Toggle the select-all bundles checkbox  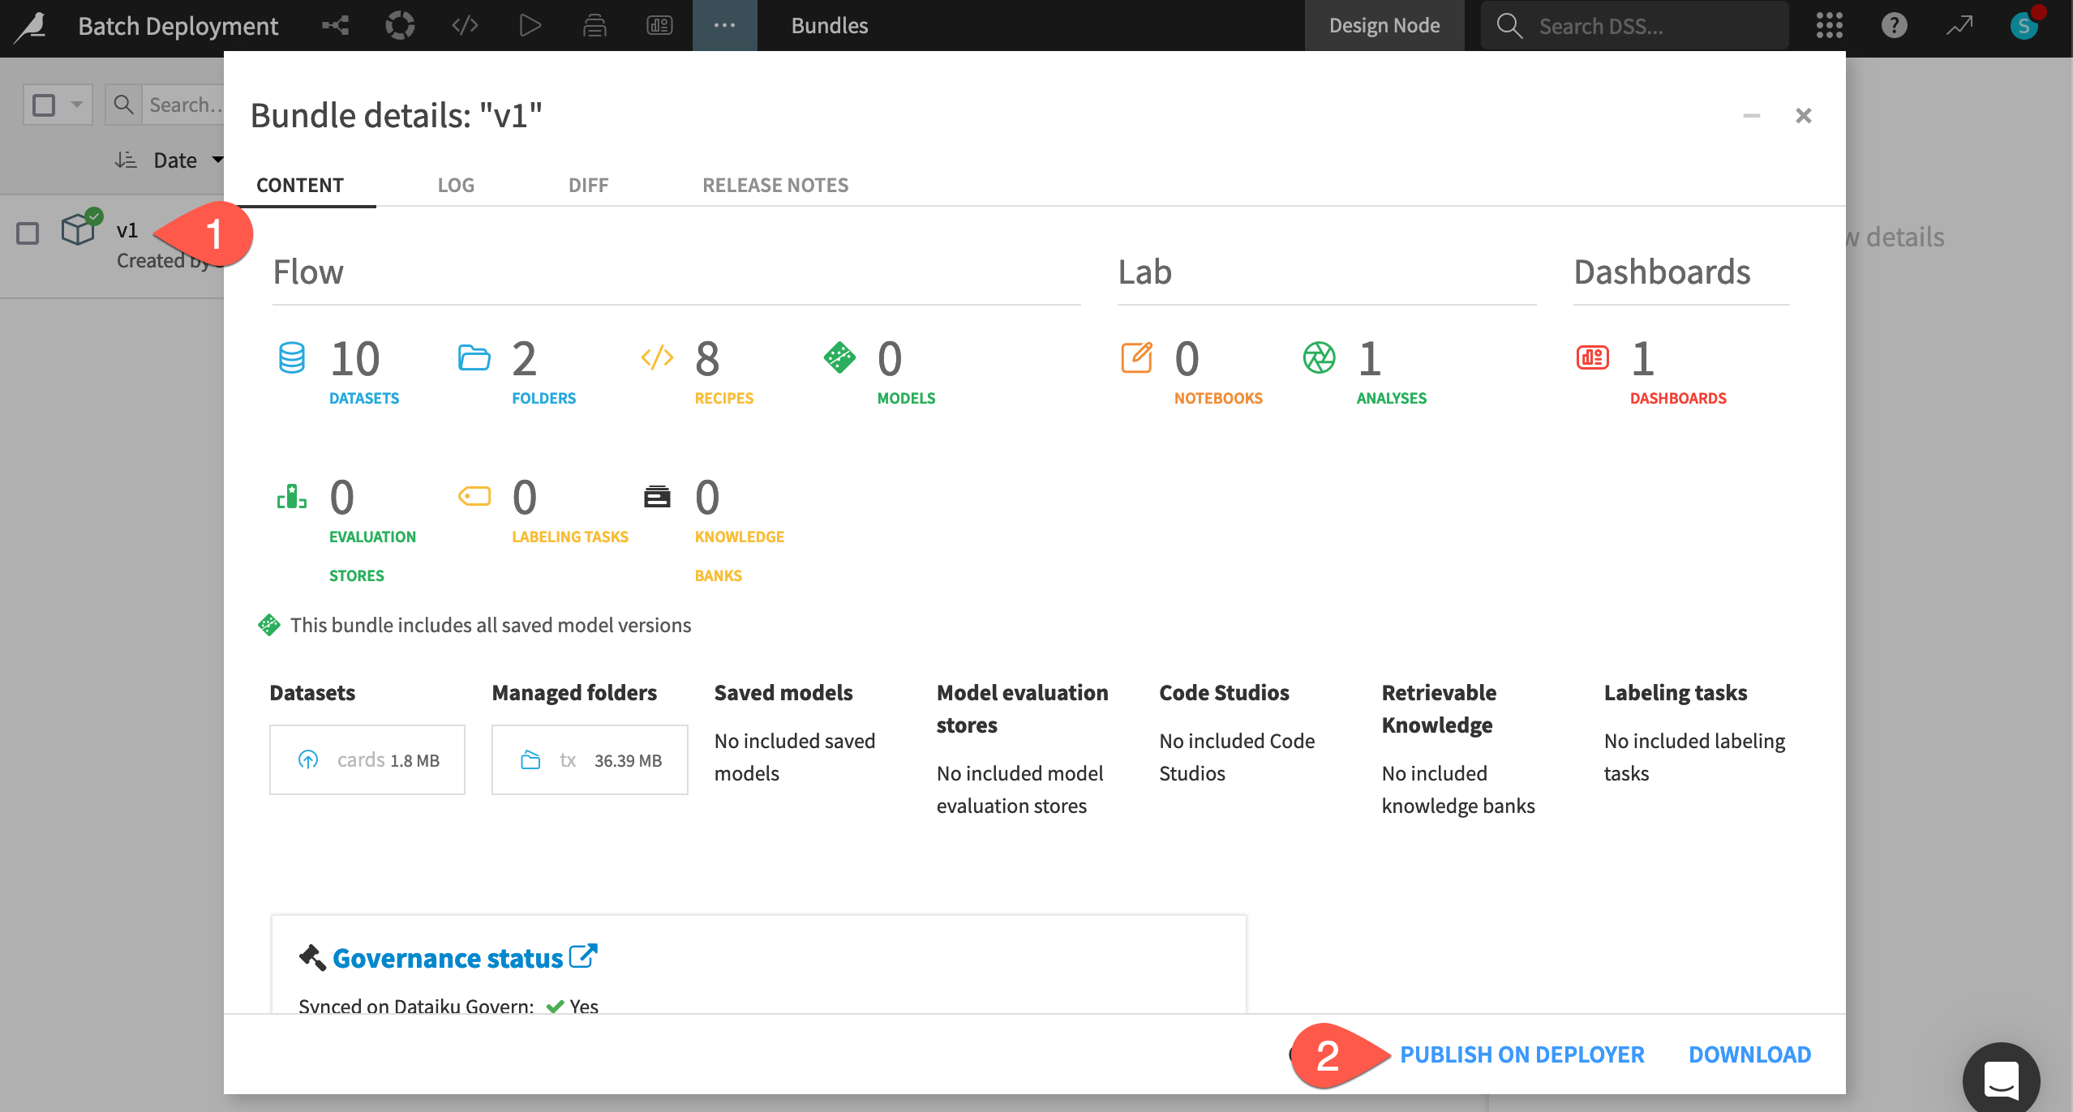44,105
